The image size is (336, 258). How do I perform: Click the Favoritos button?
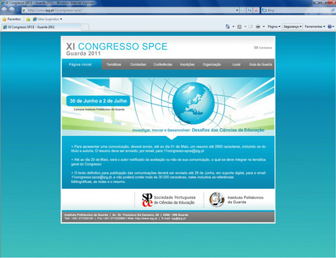click(x=11, y=19)
